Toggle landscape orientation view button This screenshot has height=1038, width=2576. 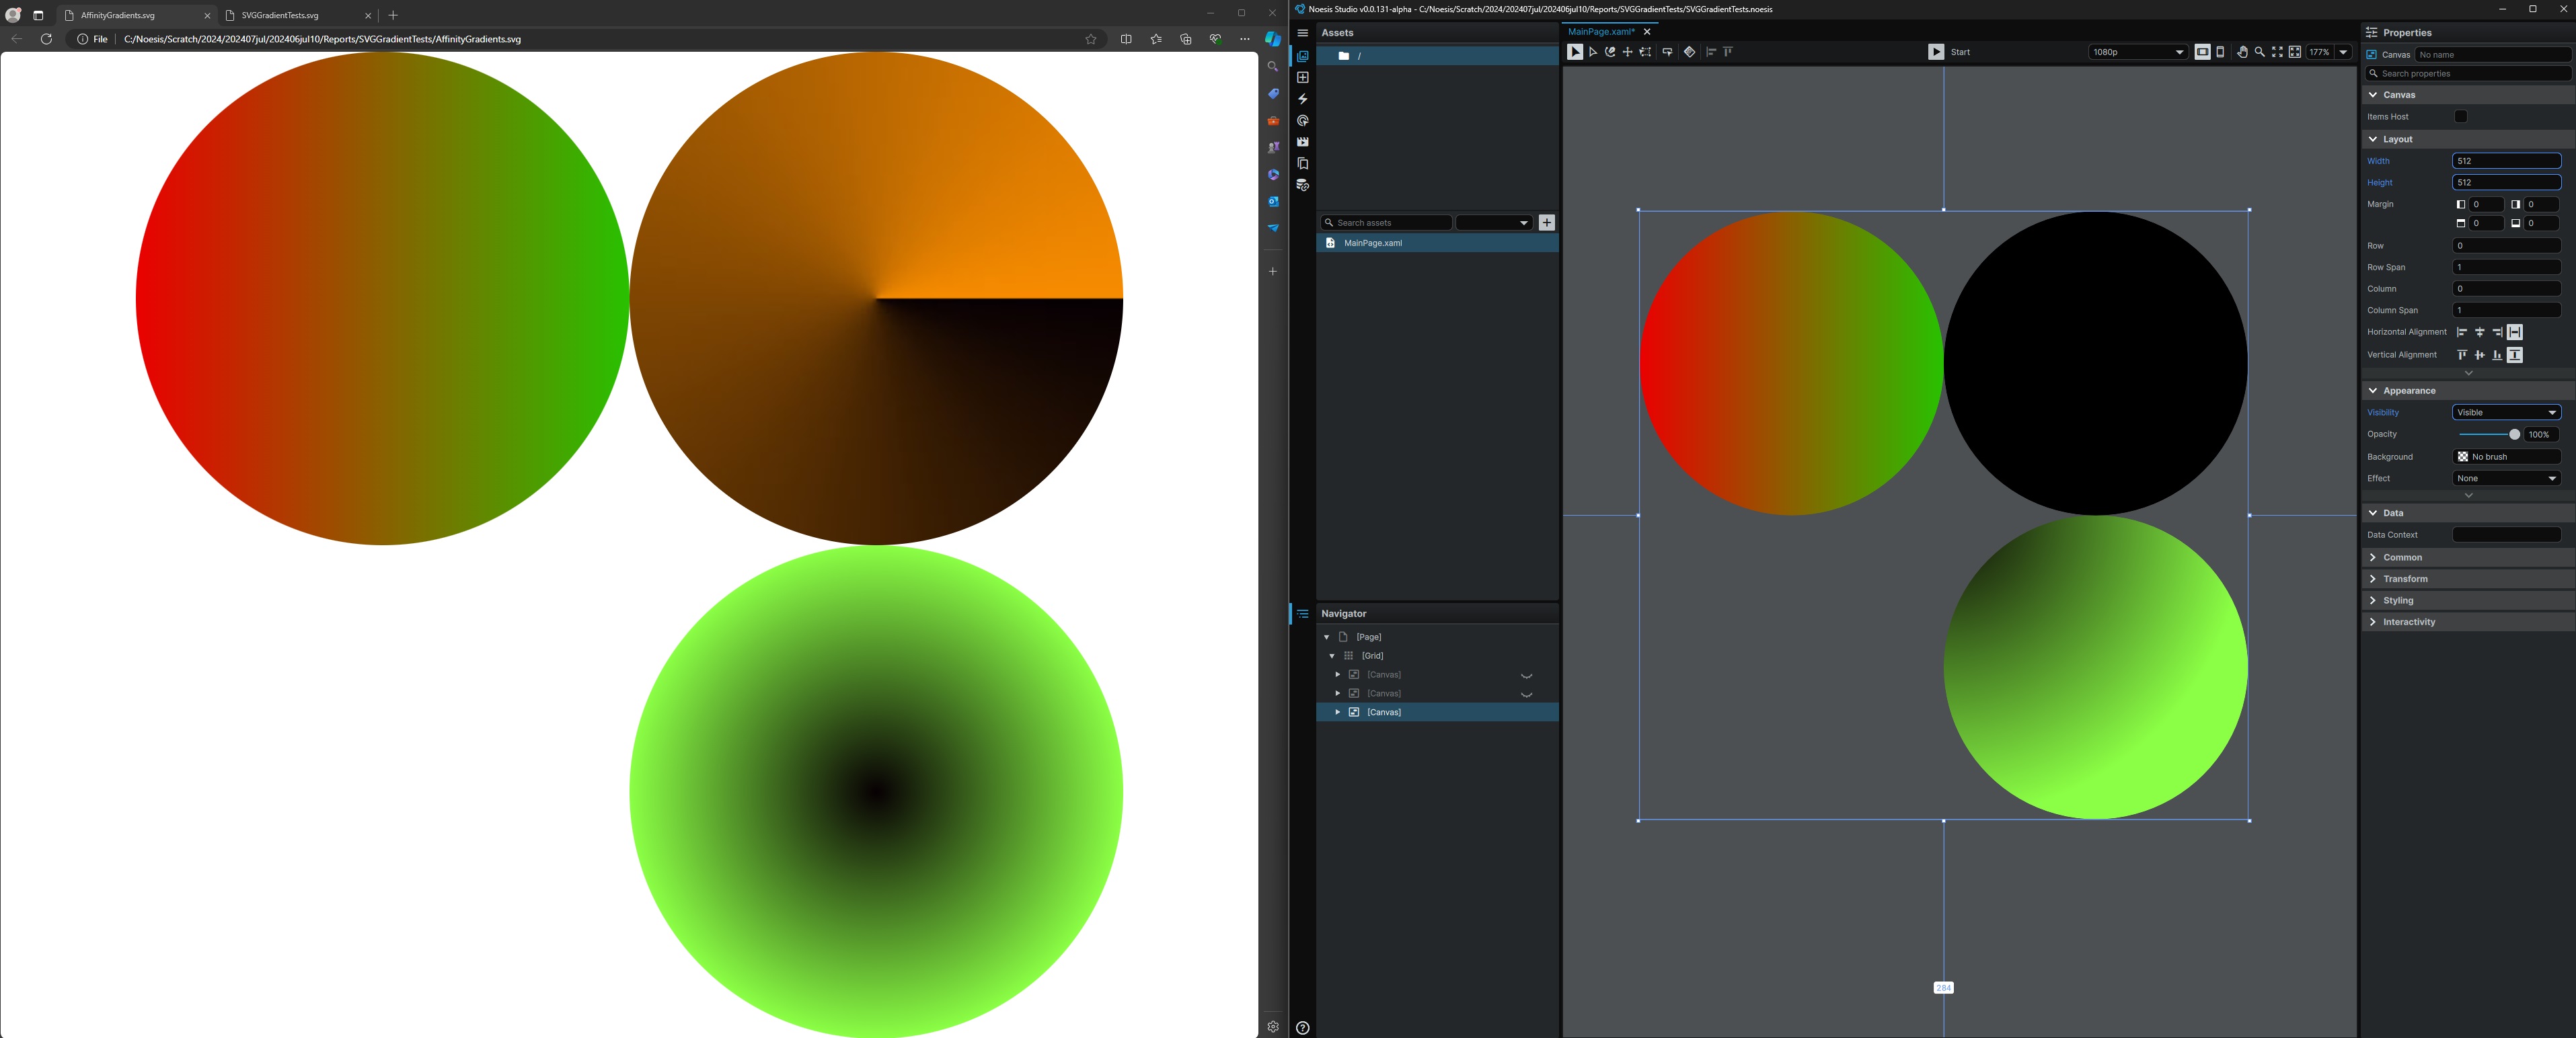pyautogui.click(x=2202, y=52)
